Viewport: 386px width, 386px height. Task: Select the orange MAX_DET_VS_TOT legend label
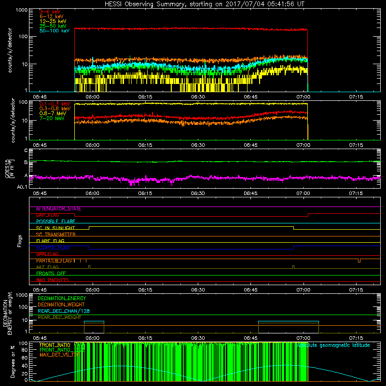59,355
